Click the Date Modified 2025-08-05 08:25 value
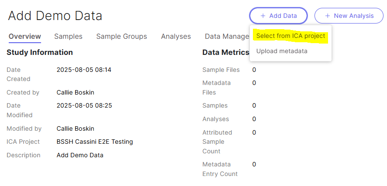This screenshot has height=186, width=387. (x=84, y=105)
